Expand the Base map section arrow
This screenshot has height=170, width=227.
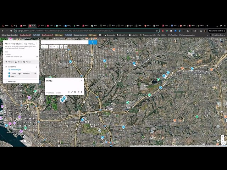[6, 81]
